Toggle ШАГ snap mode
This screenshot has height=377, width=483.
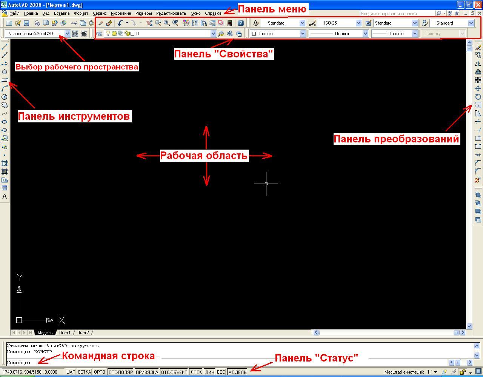tap(71, 372)
